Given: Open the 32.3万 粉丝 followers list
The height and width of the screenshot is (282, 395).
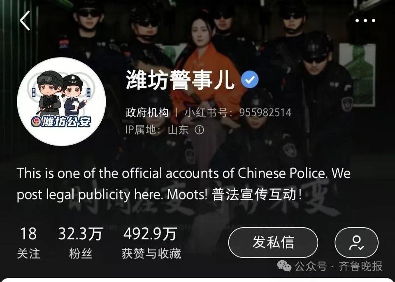Looking at the screenshot, I should 80,243.
